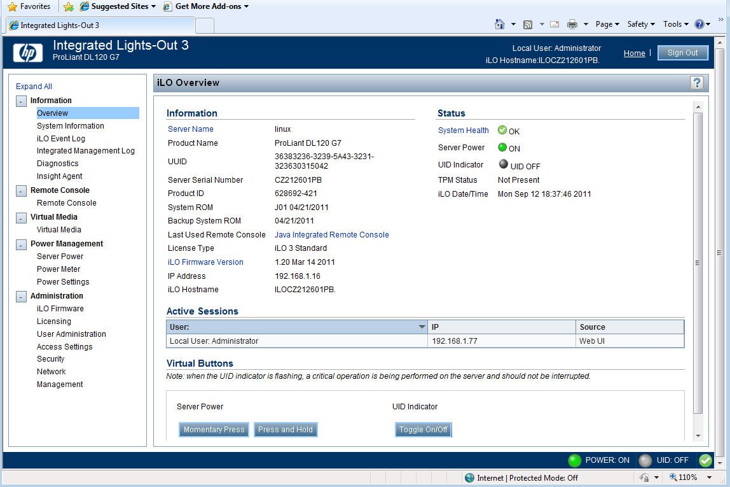Open the Server Name link

[x=190, y=129]
